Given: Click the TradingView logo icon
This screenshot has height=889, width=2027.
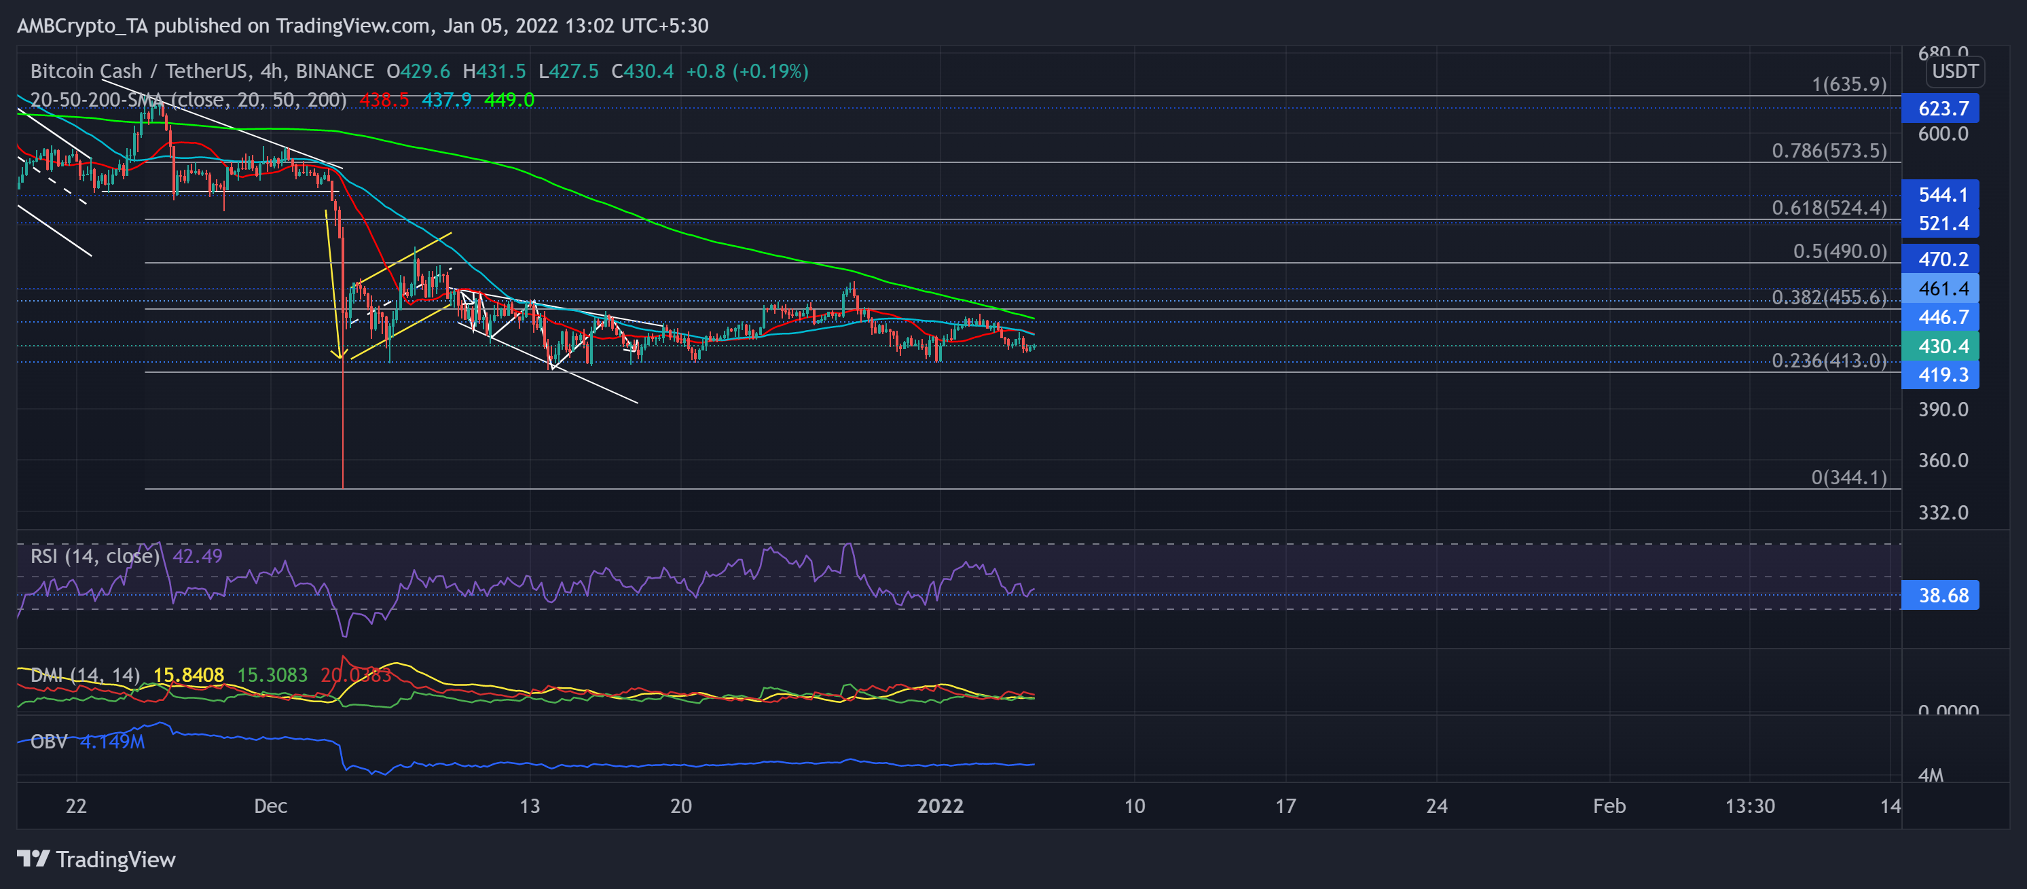Looking at the screenshot, I should point(33,858).
